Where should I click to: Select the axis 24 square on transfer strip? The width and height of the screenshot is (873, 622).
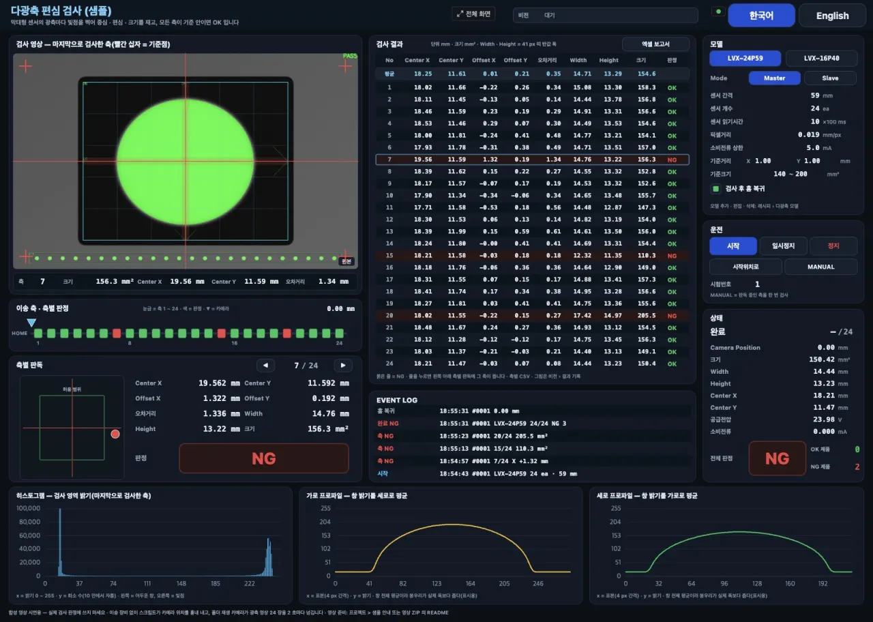(339, 334)
